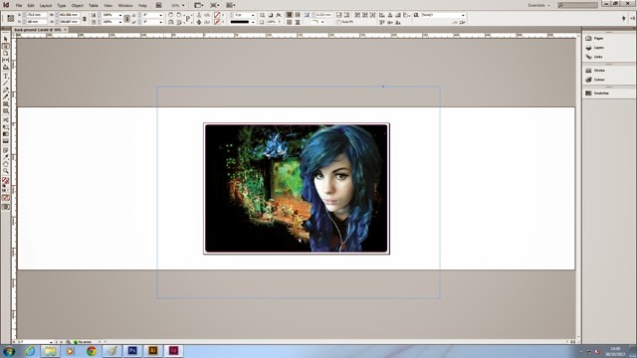Select the Page tool
This screenshot has width=637, height=358.
[6, 53]
